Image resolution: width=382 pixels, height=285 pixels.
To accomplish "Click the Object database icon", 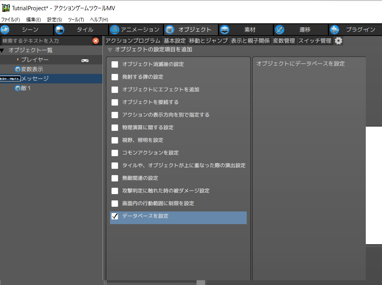I will click(x=170, y=30).
